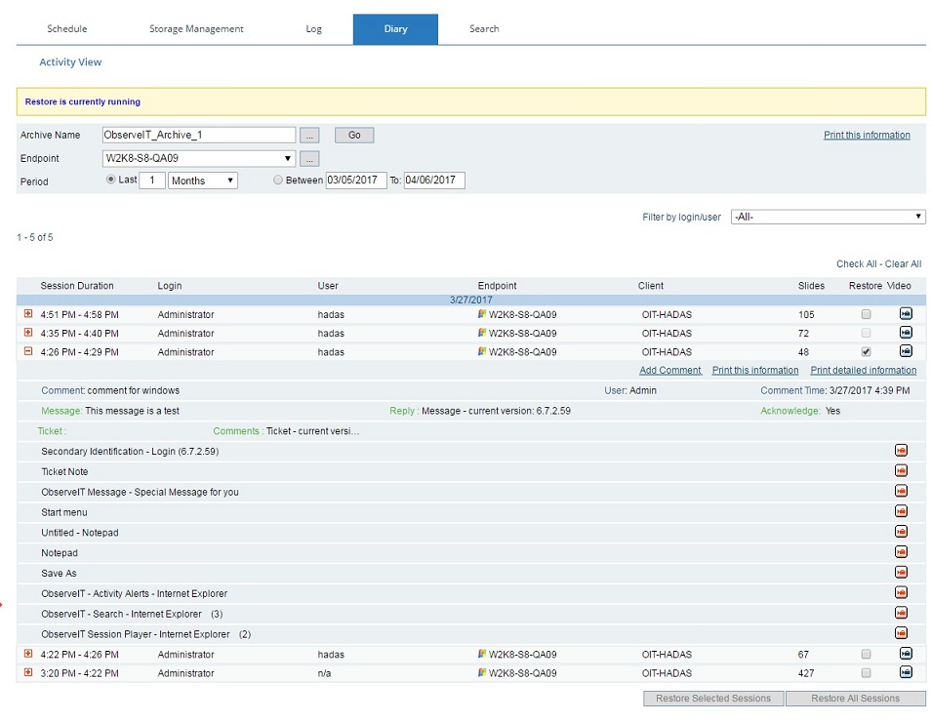Open the Search tab
Image resolution: width=931 pixels, height=722 pixels.
(x=484, y=29)
